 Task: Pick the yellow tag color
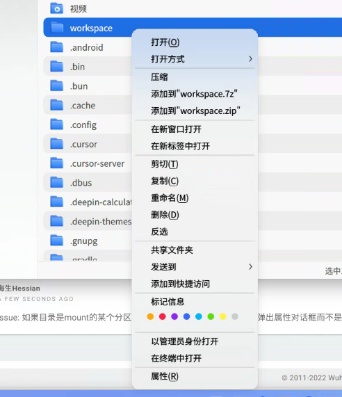point(222,316)
